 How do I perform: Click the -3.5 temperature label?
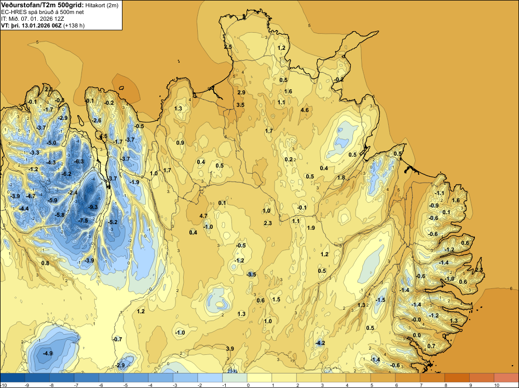tap(251, 274)
